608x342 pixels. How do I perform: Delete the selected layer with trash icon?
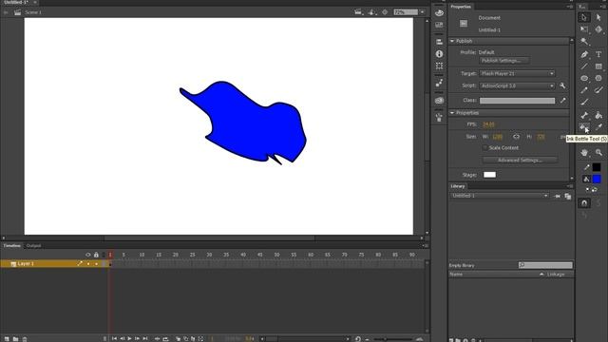[25, 339]
